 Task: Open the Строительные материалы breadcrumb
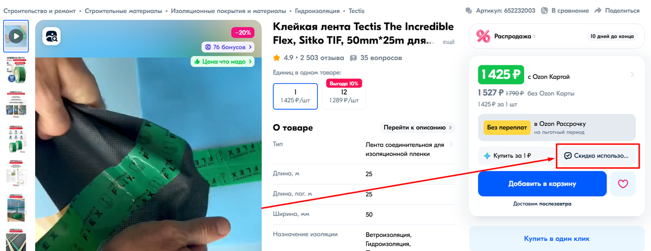coord(123,11)
